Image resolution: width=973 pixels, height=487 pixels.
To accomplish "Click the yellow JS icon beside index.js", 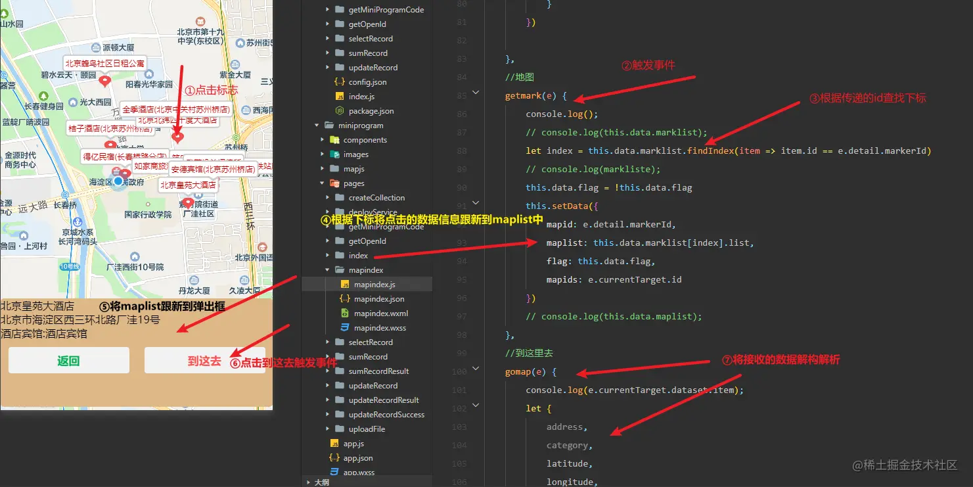I will point(339,97).
